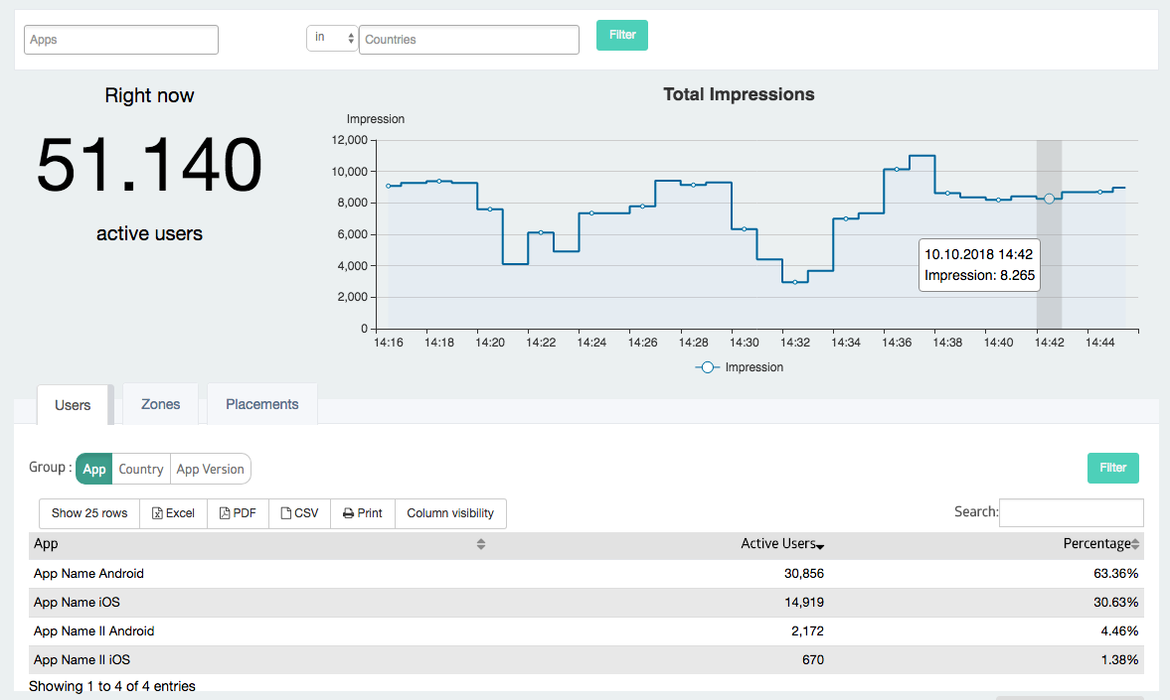Export table to Excel
The image size is (1170, 700).
[173, 513]
